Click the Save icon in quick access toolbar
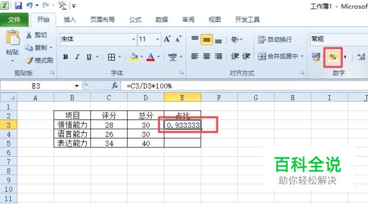This screenshot has width=368, height=204. (18, 5)
